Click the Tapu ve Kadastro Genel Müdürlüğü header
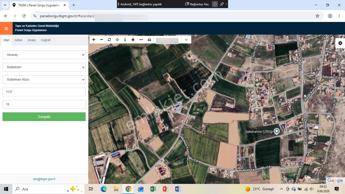Screen dimensions: 345x194 (x=37, y=26)
